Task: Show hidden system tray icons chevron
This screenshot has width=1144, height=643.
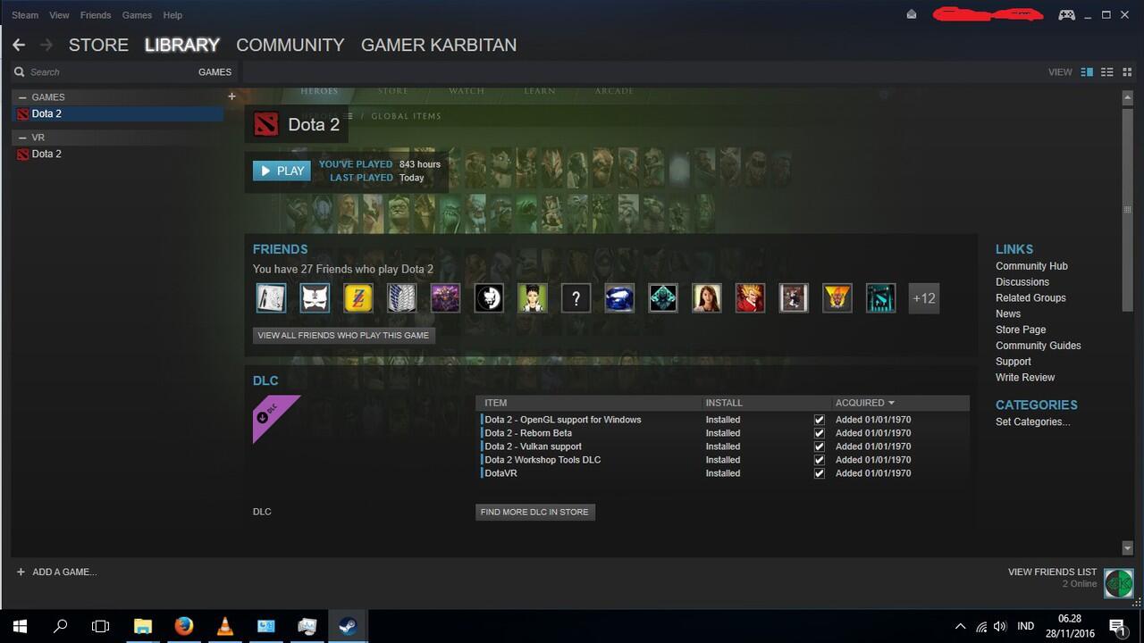Action: [961, 627]
